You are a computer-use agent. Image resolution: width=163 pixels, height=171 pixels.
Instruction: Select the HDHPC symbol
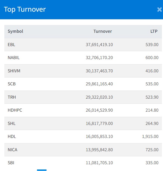coord(15,110)
